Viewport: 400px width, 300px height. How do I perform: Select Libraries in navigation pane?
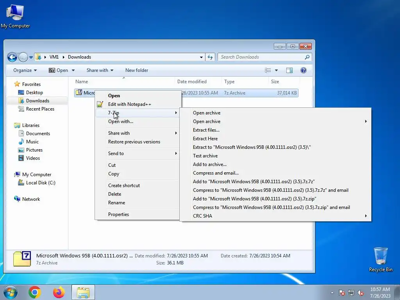30,125
